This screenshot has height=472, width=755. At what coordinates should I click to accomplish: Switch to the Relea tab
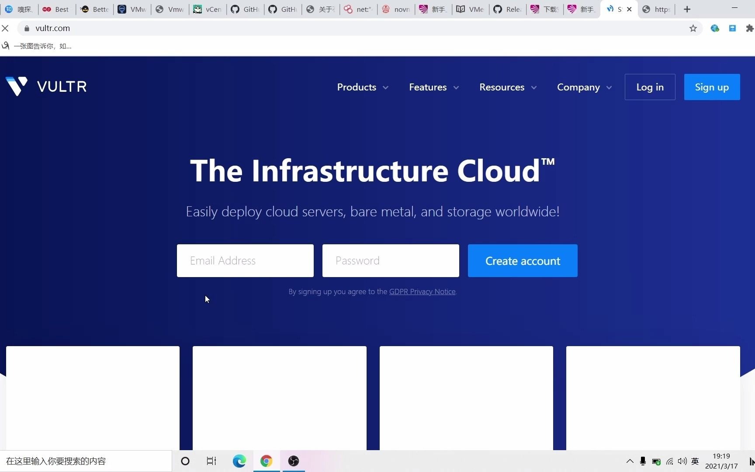click(x=508, y=9)
